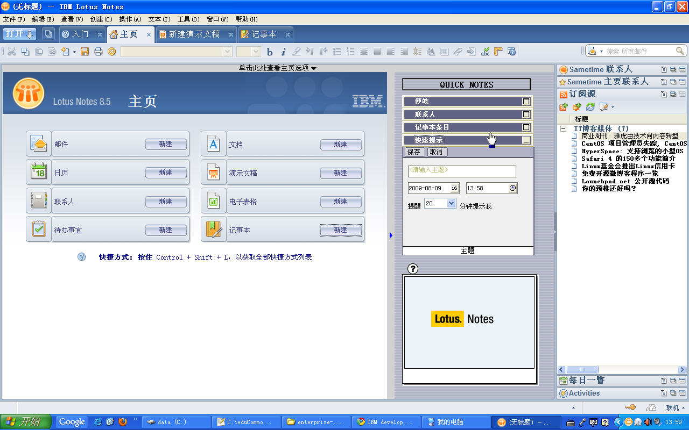Open the 创建(C) menu
This screenshot has width=689, height=430.
coord(101,19)
